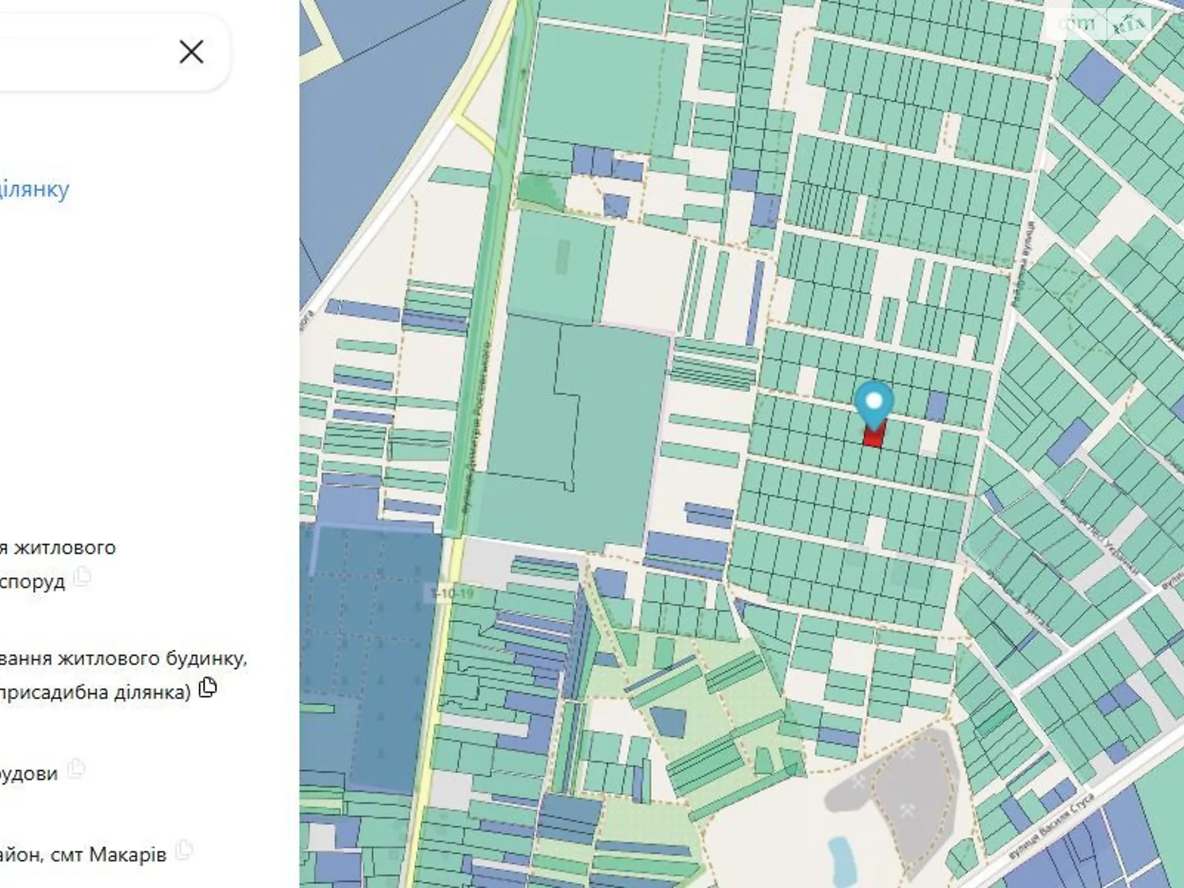Copy the 'присадибна ділянка' purpose text
Image resolution: width=1184 pixels, height=888 pixels.
click(209, 687)
